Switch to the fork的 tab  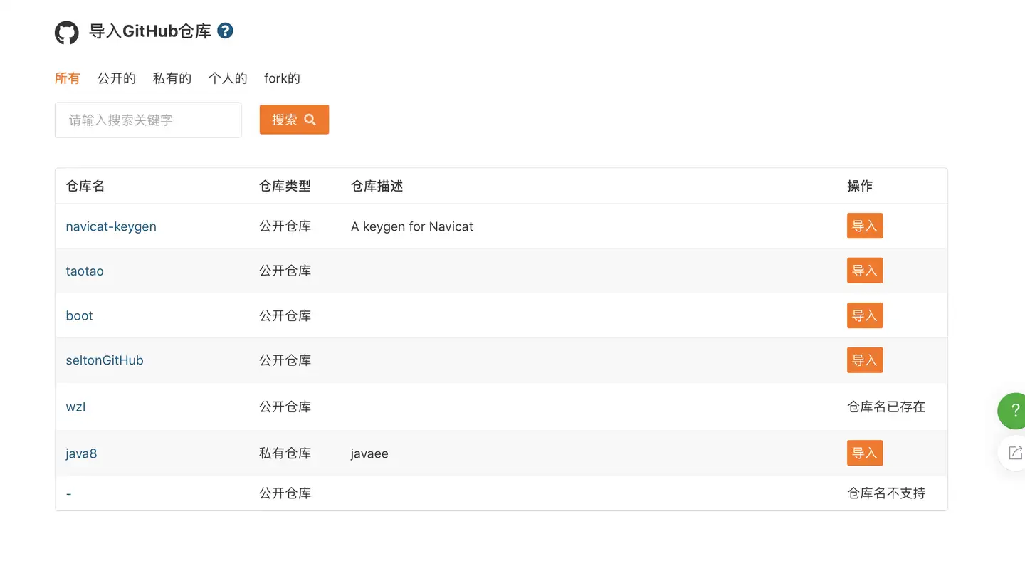click(282, 78)
